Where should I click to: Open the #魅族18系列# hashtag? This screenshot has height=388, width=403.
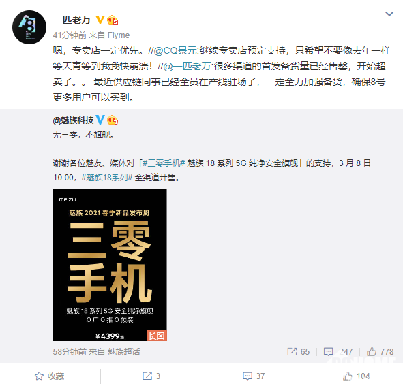click(x=107, y=177)
